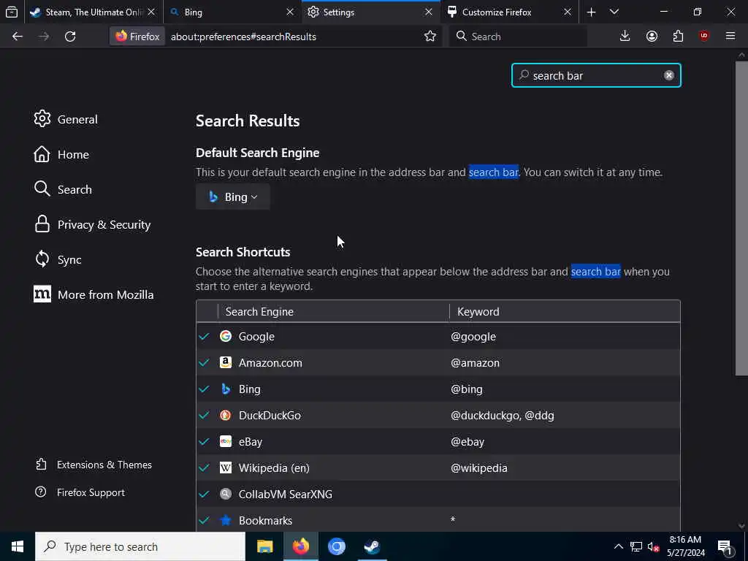This screenshot has width=748, height=561.
Task: Uncheck the Google search shortcut
Action: (x=205, y=336)
